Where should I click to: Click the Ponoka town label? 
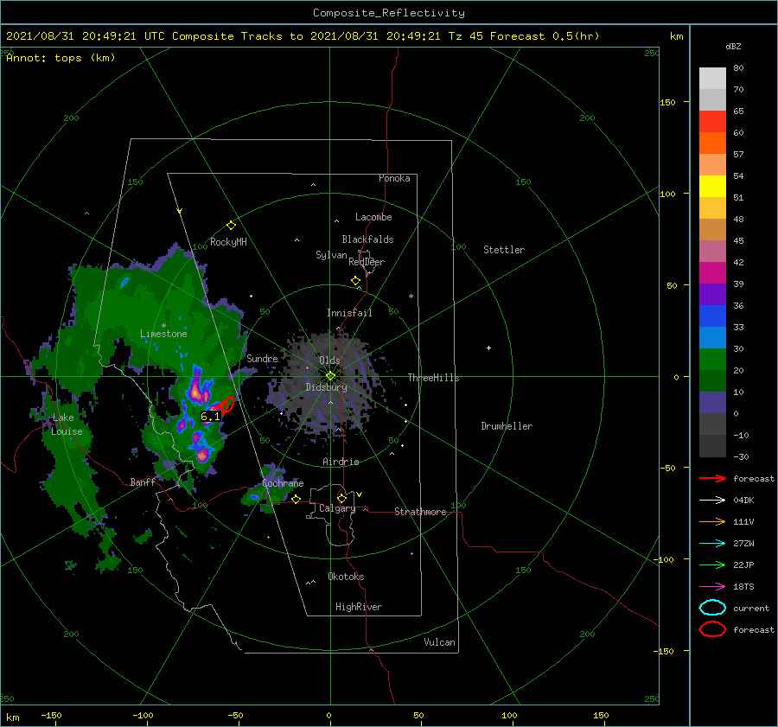394,178
